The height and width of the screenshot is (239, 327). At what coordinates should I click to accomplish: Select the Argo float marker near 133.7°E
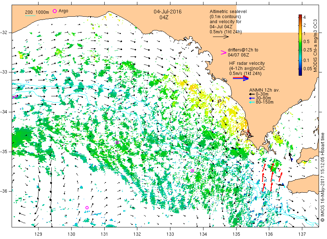tap(192, 171)
